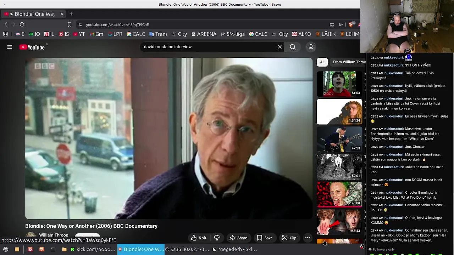Open the 'IL' bookmark
Image resolution: width=454 pixels, height=255 pixels.
click(49, 34)
